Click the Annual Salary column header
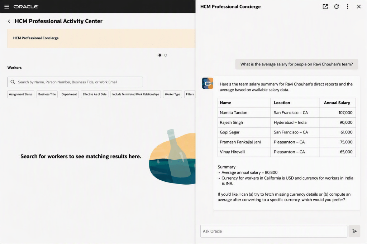 click(337, 103)
